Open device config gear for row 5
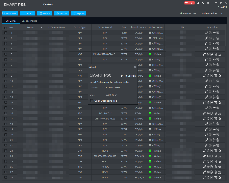 [x=208, y=54]
